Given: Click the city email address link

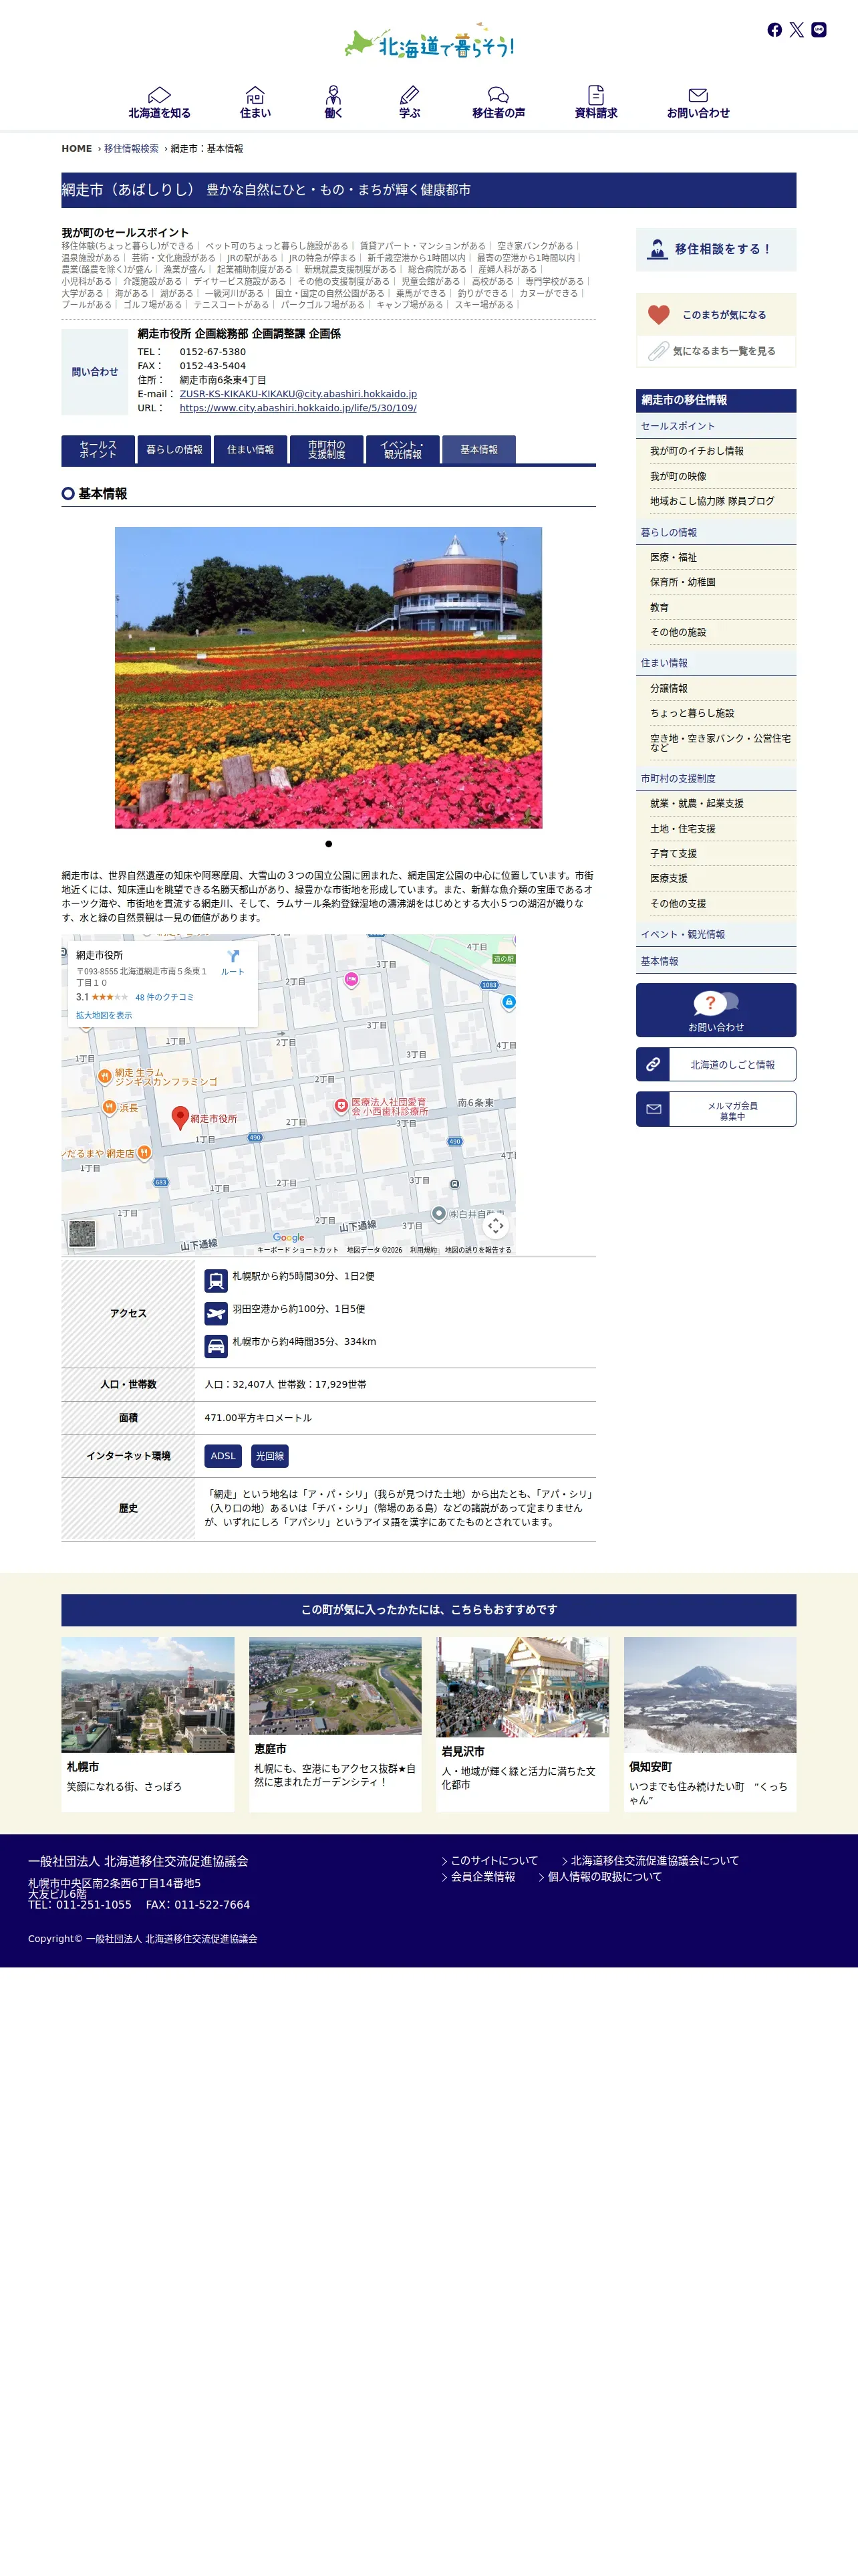Looking at the screenshot, I should [x=297, y=394].
